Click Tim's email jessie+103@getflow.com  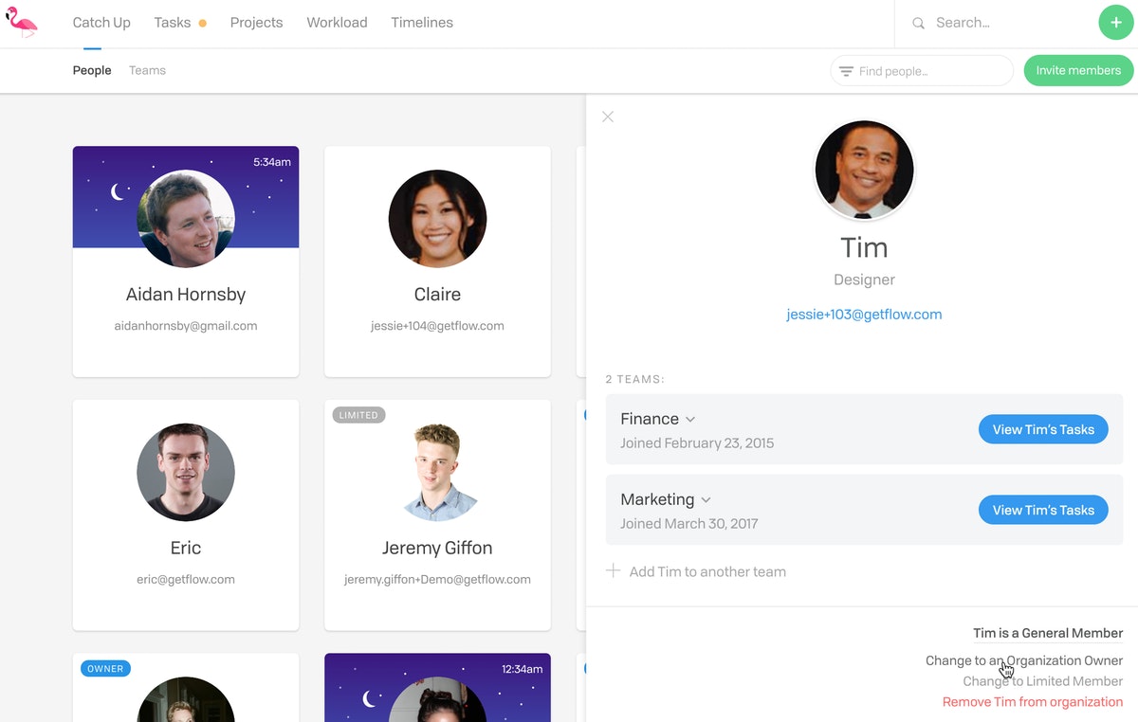tap(864, 315)
